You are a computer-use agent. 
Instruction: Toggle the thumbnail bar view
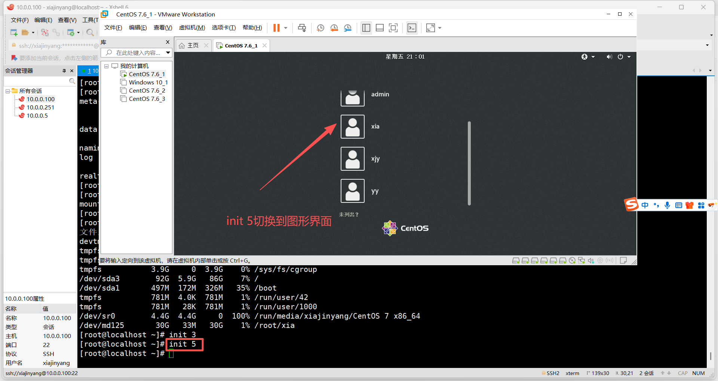[380, 28]
